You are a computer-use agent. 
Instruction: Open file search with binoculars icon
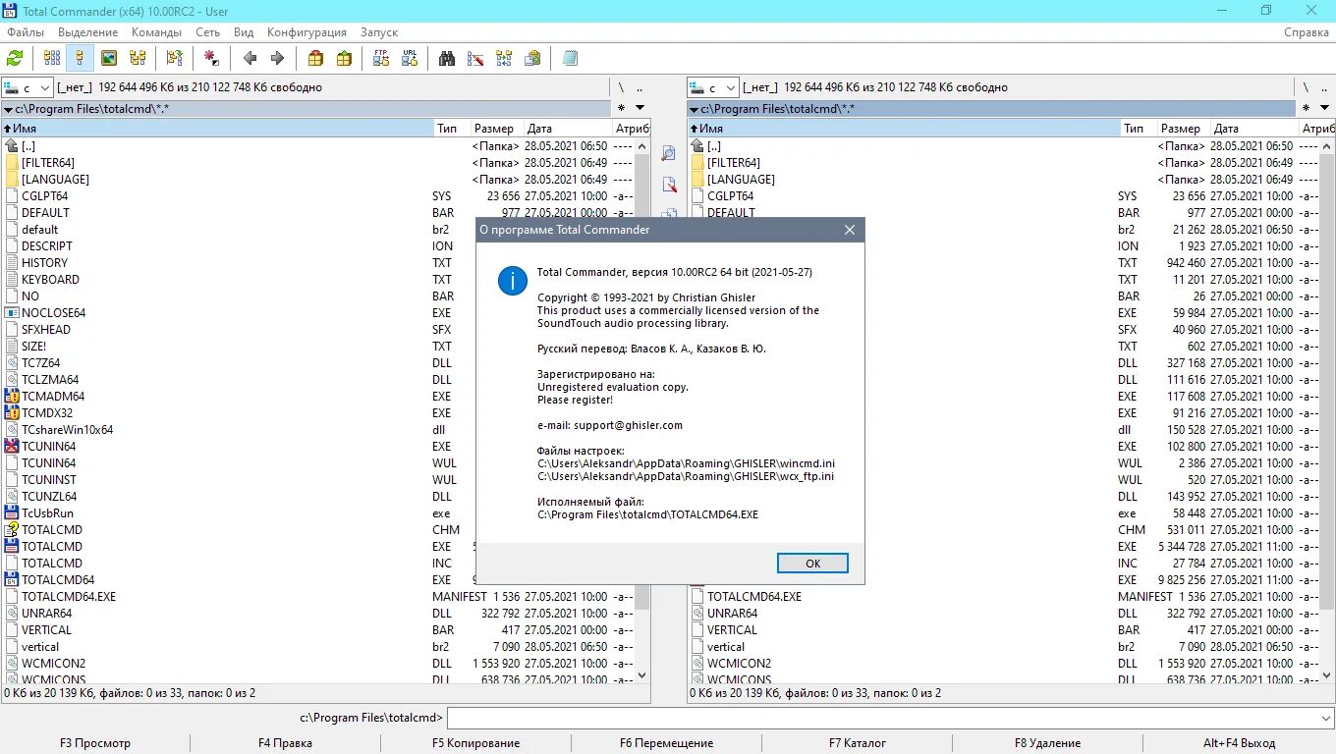[x=447, y=58]
